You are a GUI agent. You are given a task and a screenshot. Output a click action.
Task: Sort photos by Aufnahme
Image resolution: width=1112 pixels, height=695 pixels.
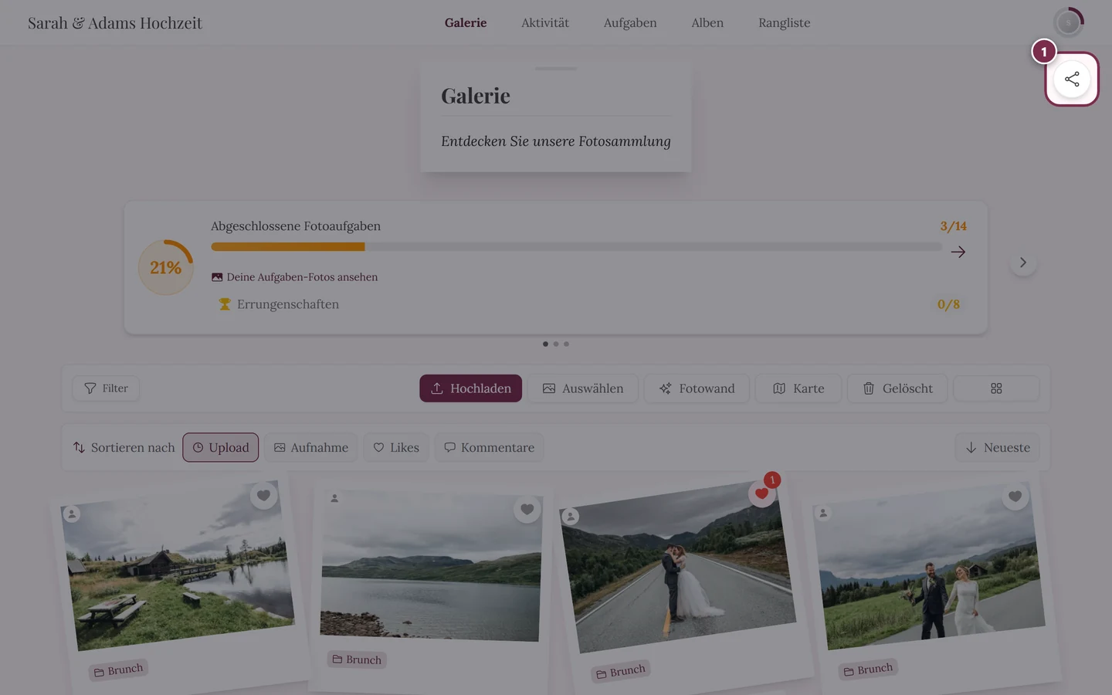coord(311,448)
